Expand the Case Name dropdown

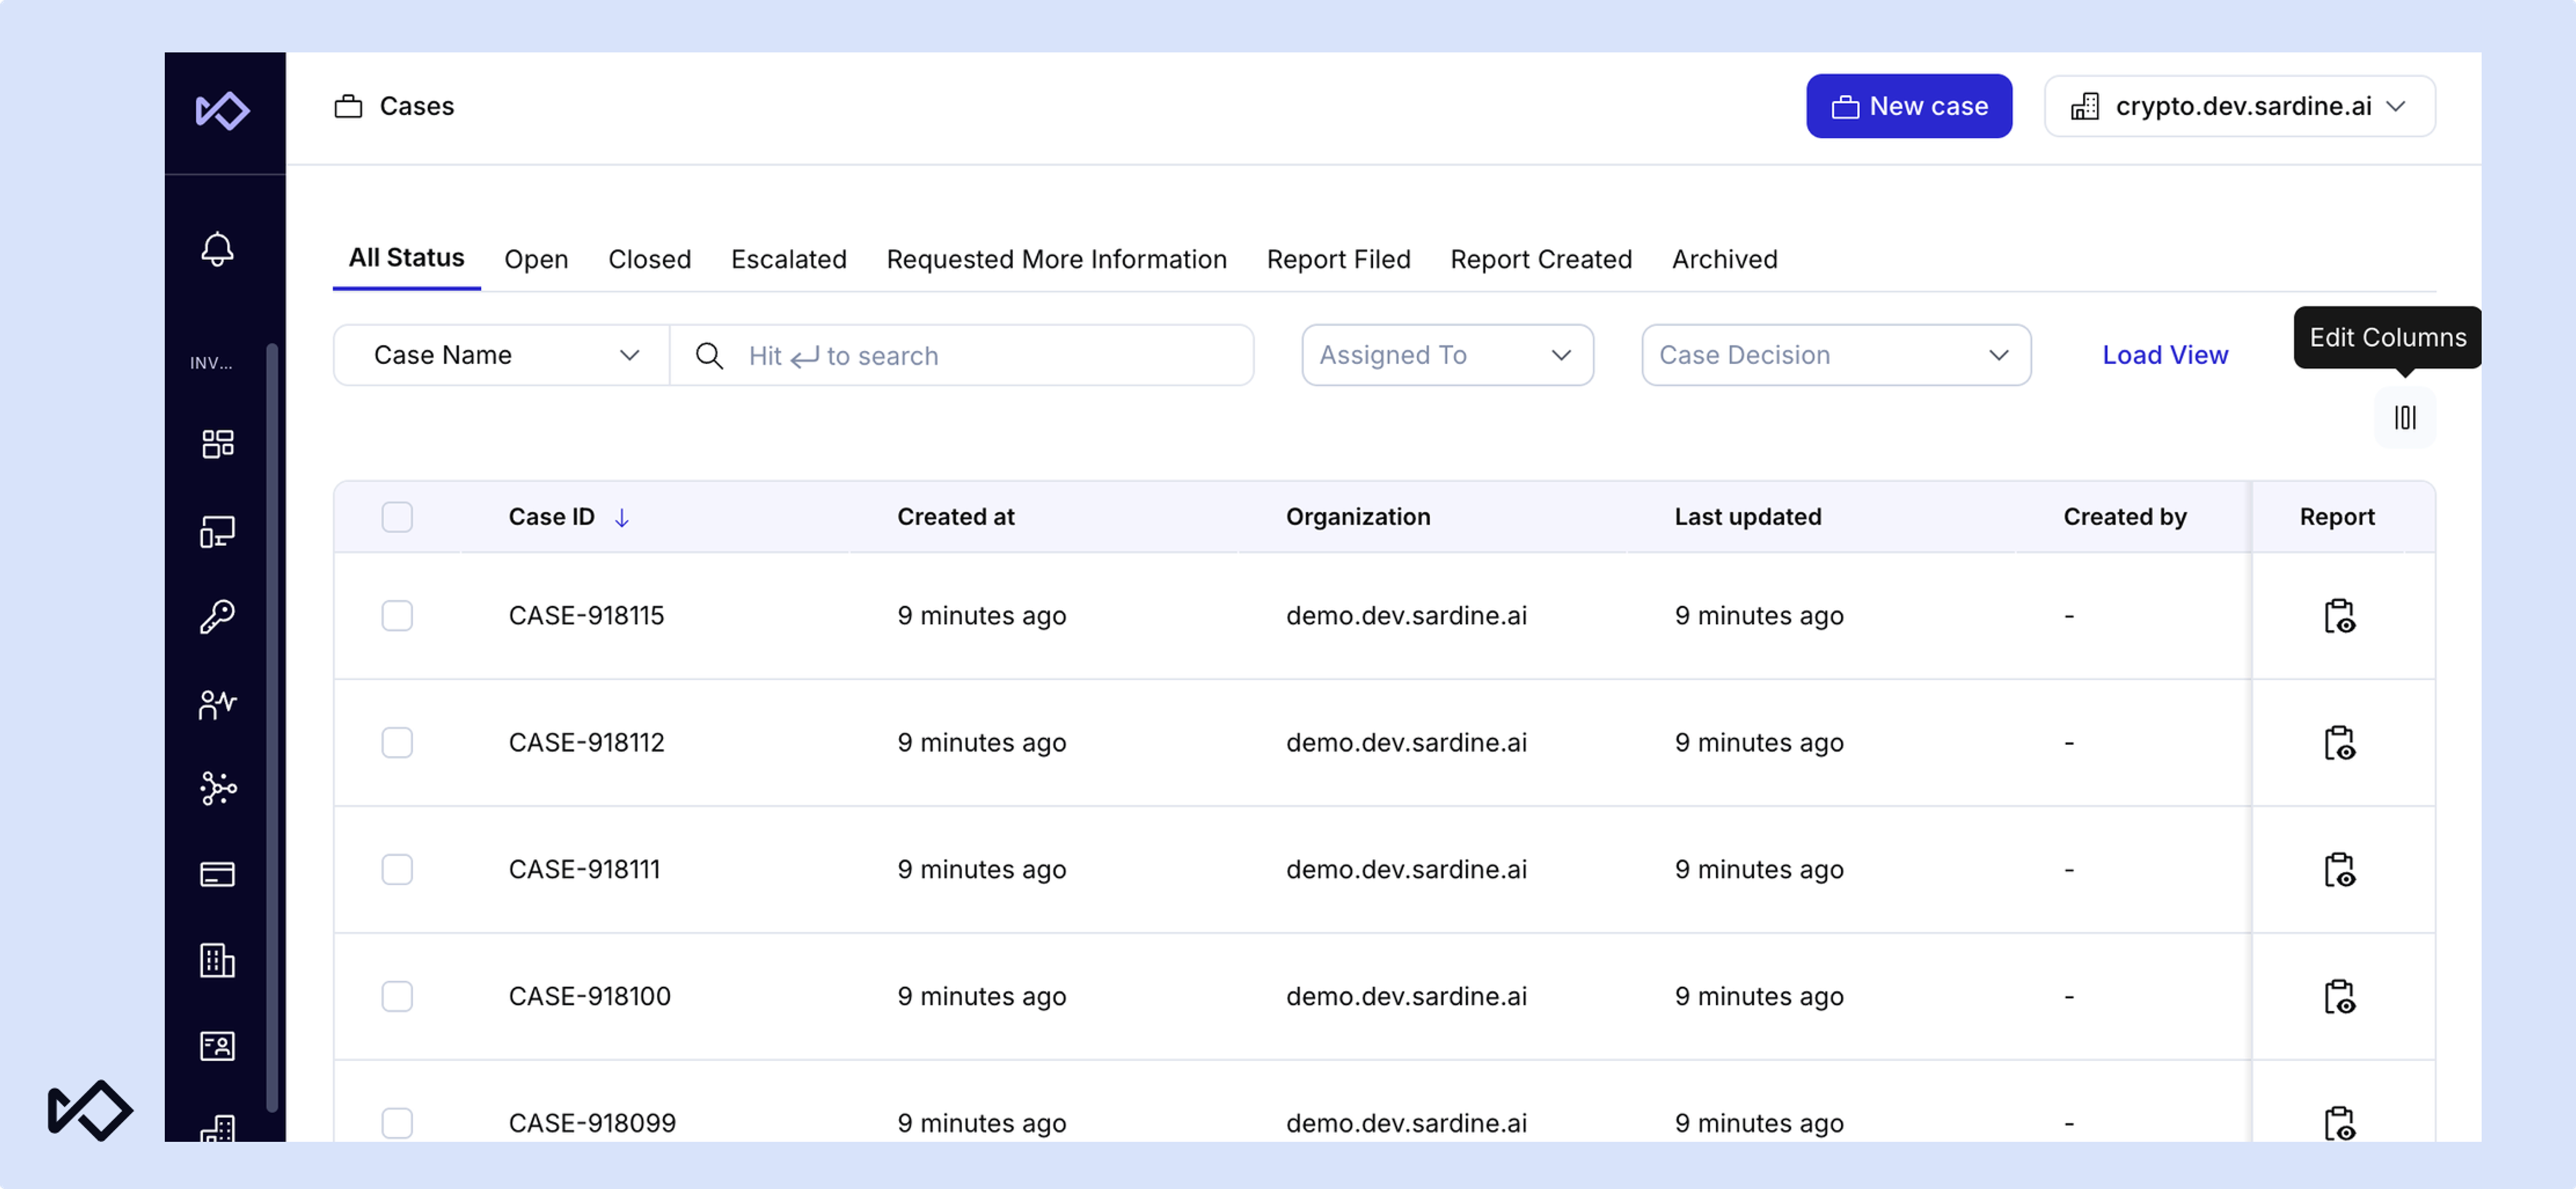coord(502,355)
